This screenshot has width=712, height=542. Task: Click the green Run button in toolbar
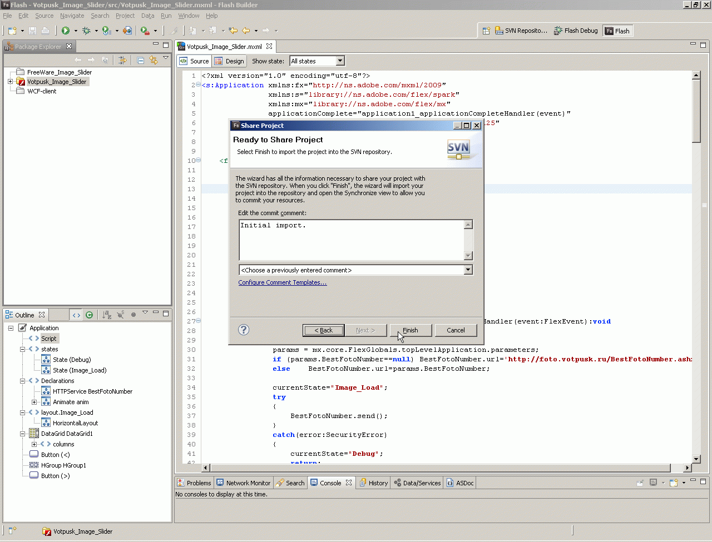[66, 31]
